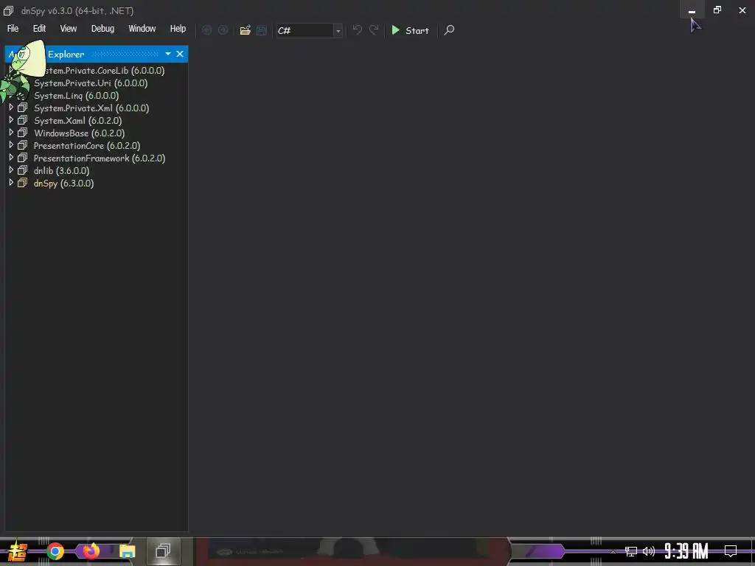Open the Edit menu
755x566 pixels.
[40, 29]
